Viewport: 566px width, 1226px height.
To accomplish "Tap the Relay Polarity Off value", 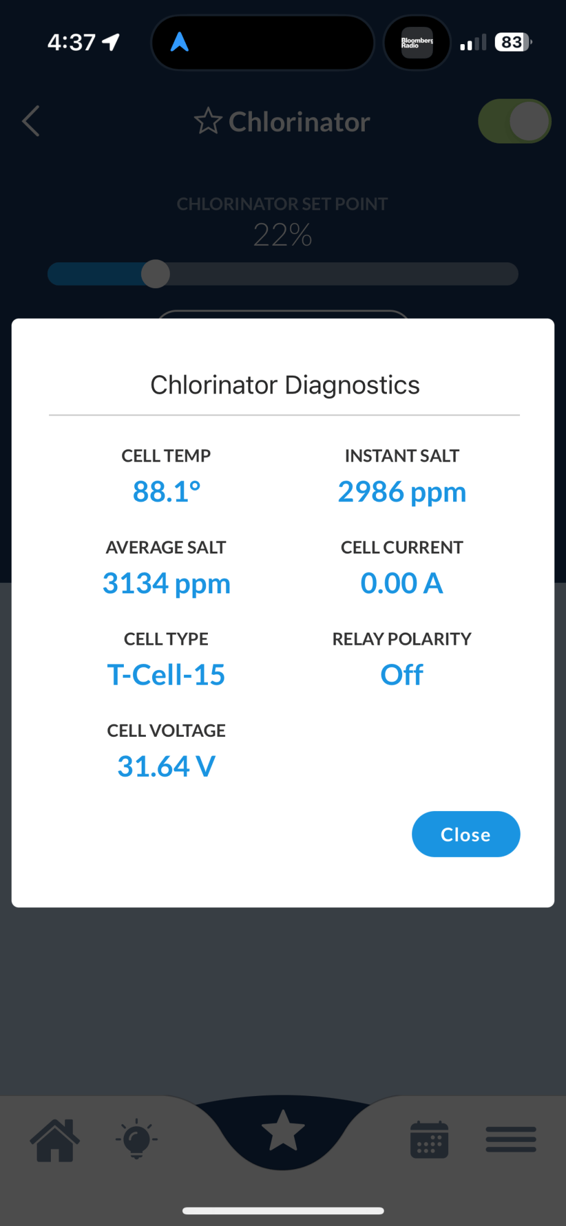I will pyautogui.click(x=402, y=675).
